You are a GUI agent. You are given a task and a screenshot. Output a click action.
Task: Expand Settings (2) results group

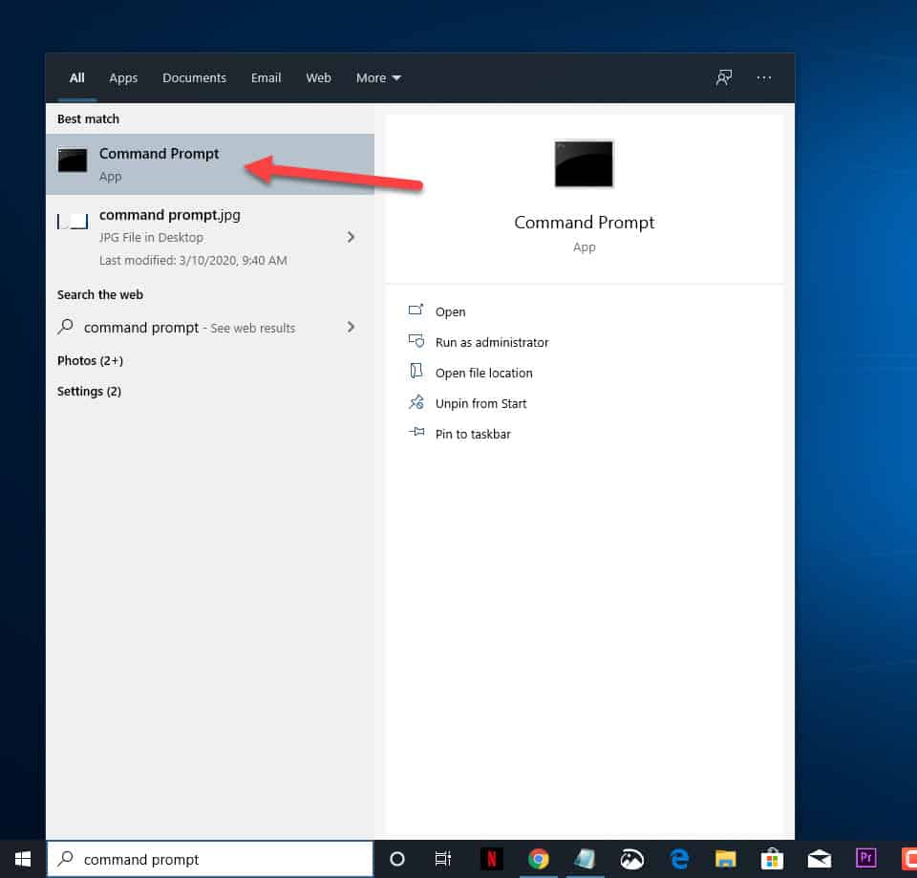[x=89, y=392]
